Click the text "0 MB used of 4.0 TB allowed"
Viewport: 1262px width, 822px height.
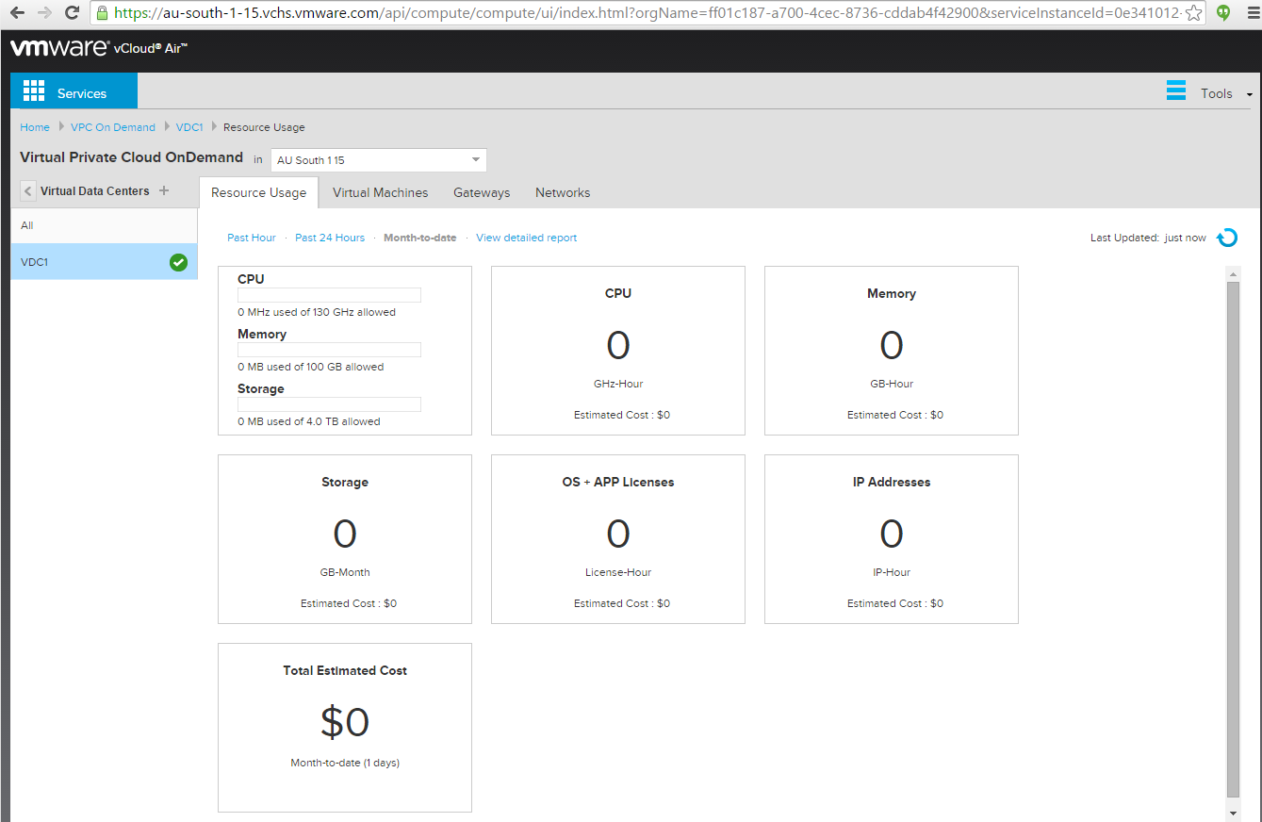tap(309, 421)
